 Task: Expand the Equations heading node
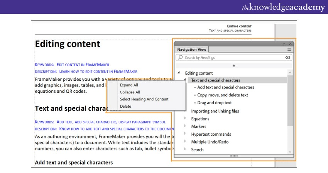coord(185,119)
